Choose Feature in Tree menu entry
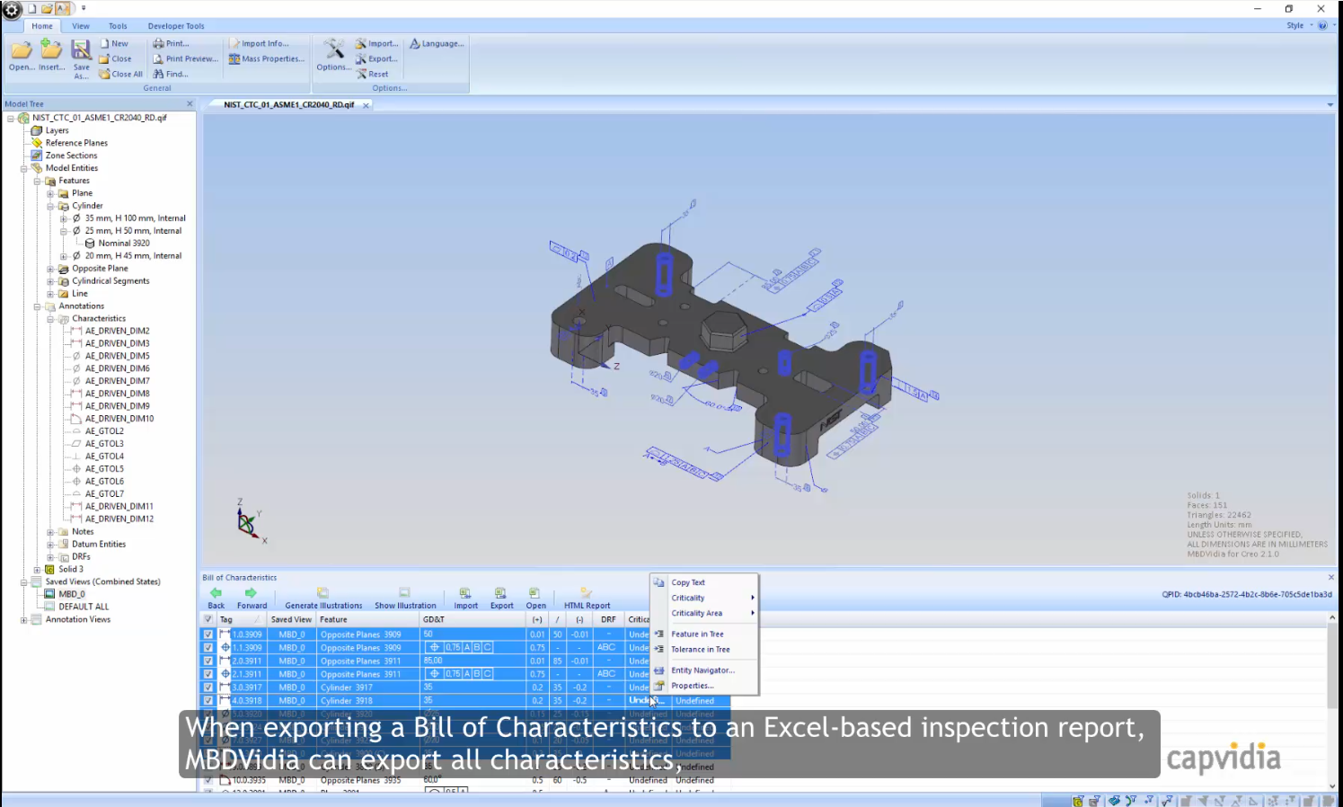Image resolution: width=1343 pixels, height=807 pixels. pyautogui.click(x=704, y=634)
